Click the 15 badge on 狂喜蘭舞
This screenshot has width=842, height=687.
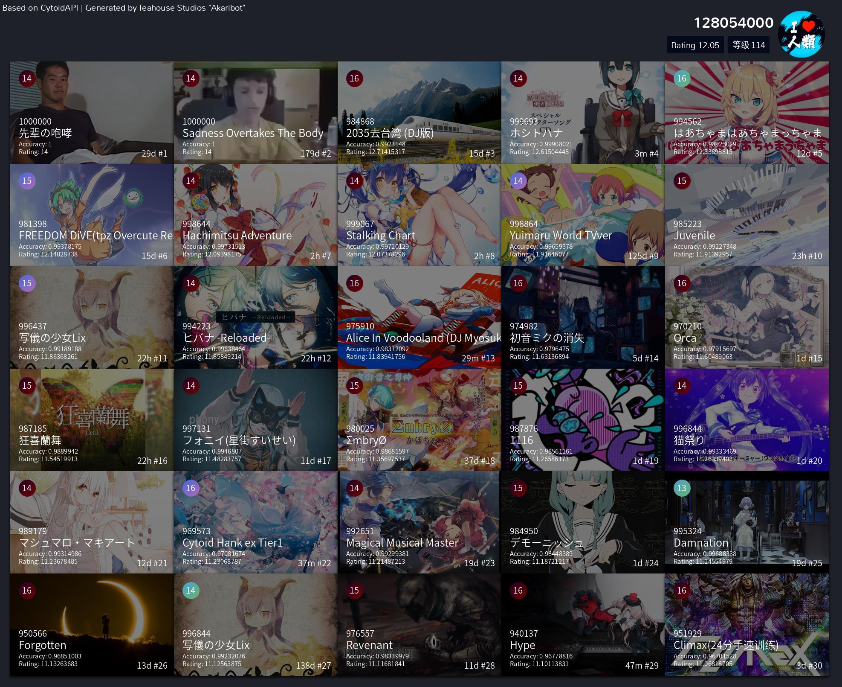coord(27,386)
